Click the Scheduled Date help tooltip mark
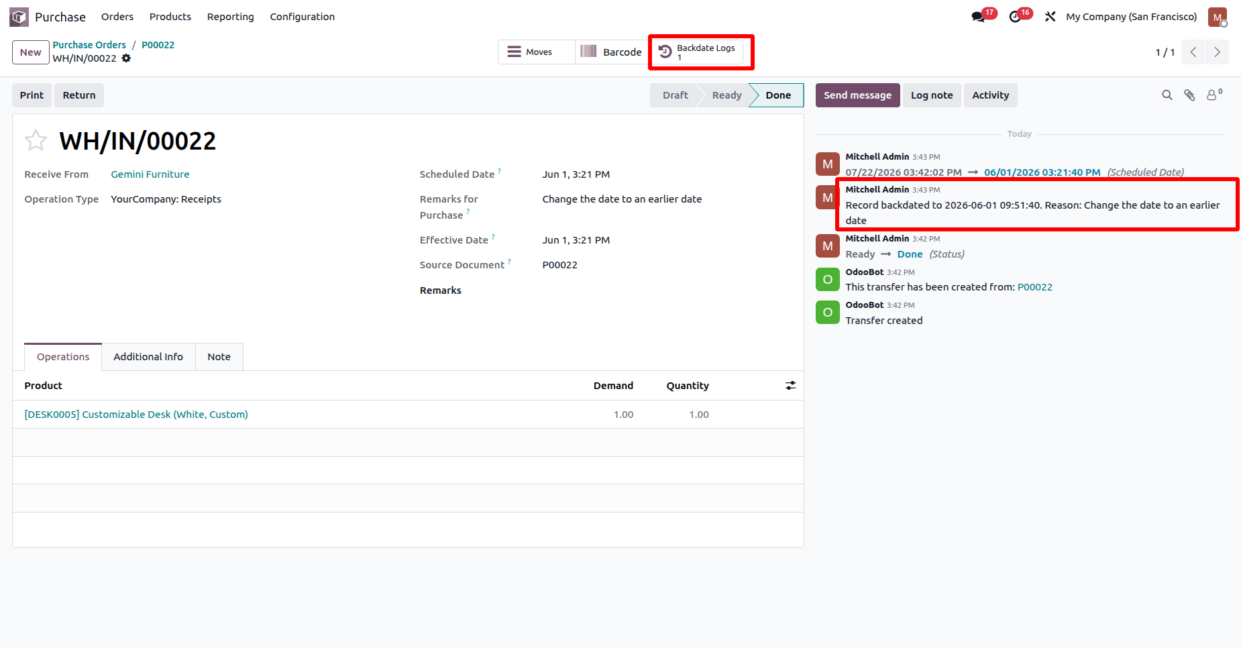Viewport: 1241px width, 648px height. [x=499, y=171]
